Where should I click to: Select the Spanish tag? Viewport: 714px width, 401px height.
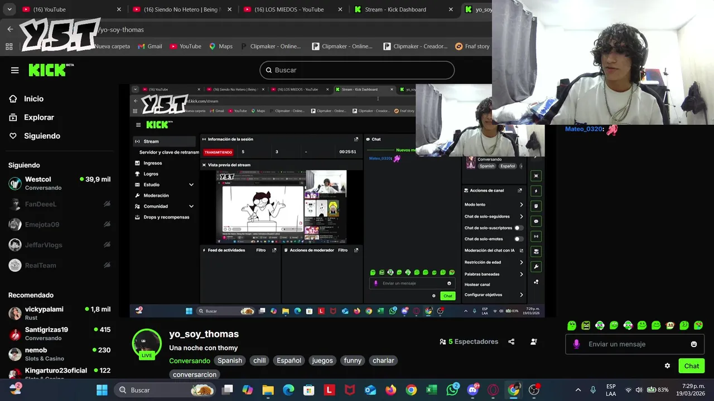click(230, 360)
